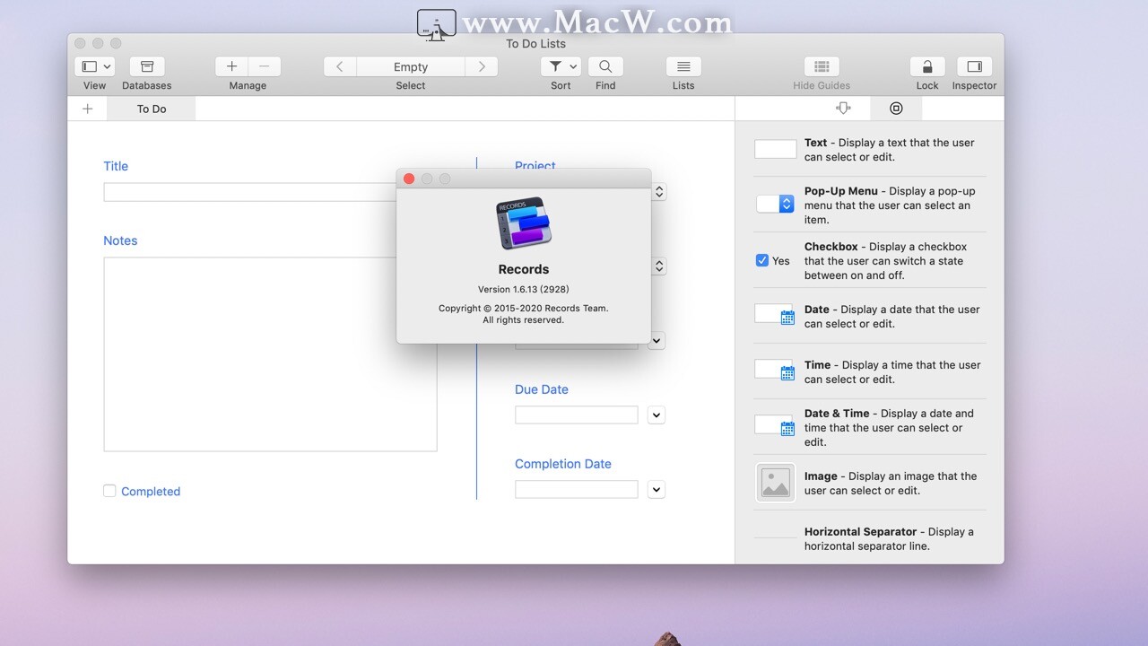Click the Title field label
1148x646 pixels.
[116, 166]
